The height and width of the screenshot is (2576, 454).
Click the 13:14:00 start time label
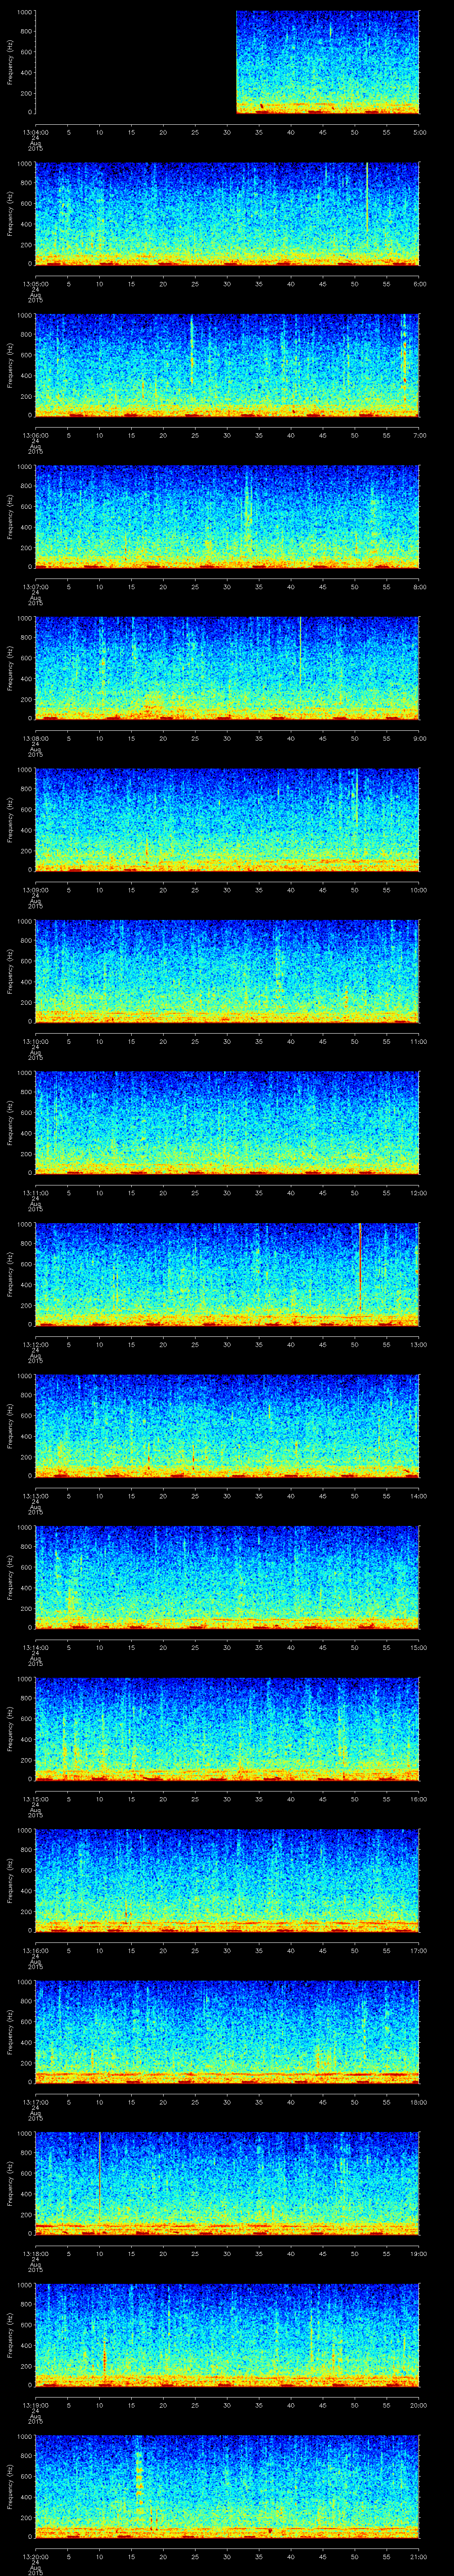(x=35, y=1647)
